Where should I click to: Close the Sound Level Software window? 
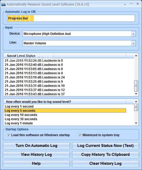click(138, 4)
